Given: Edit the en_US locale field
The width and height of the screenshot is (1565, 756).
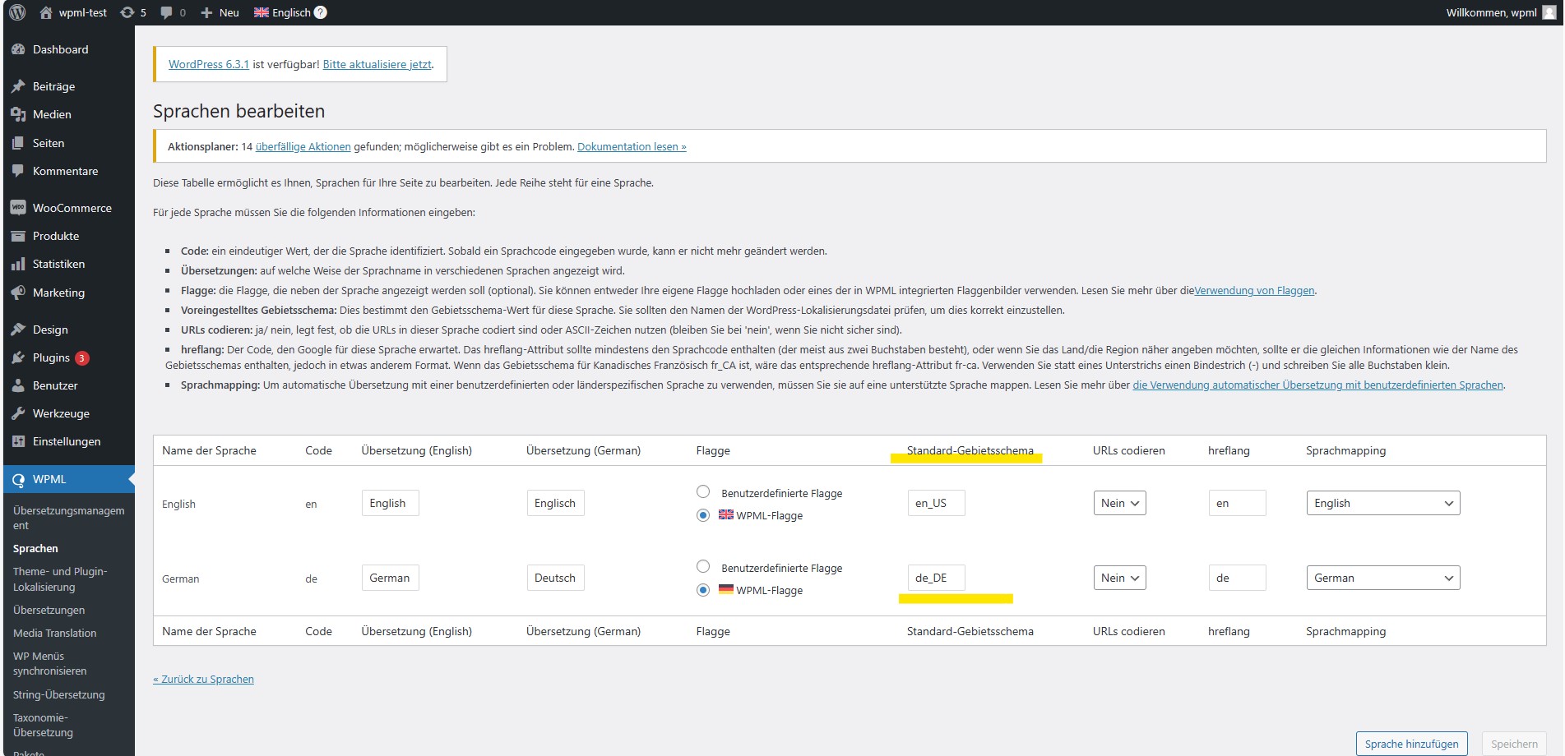Looking at the screenshot, I should [936, 503].
